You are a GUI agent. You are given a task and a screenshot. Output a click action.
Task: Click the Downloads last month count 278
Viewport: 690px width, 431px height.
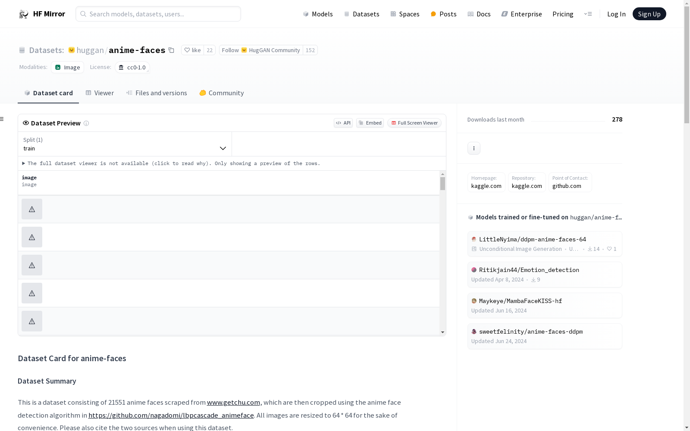[617, 119]
